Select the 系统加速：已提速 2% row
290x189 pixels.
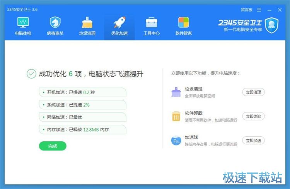(x=83, y=105)
